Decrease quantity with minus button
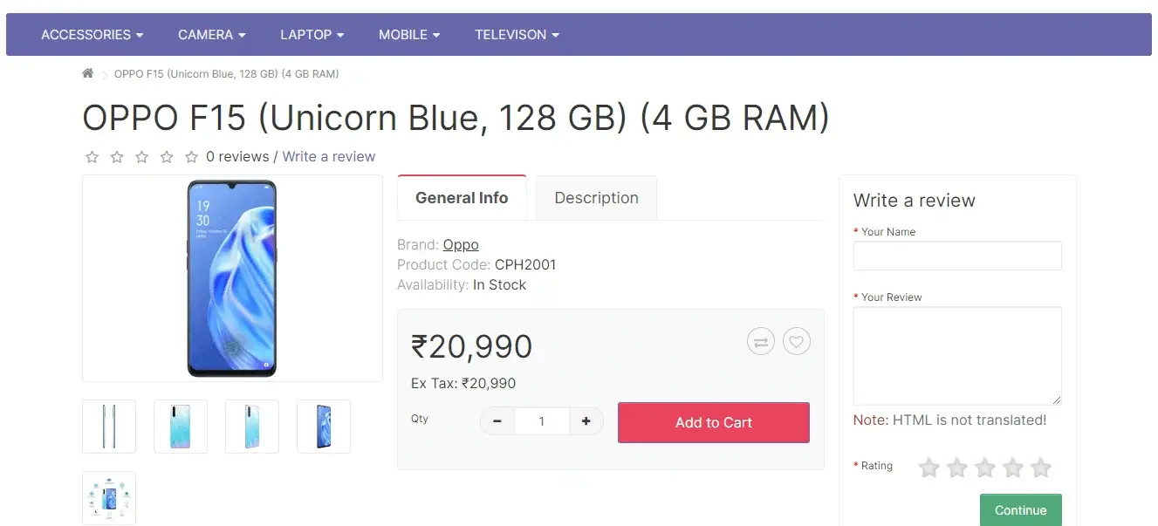 coord(497,422)
